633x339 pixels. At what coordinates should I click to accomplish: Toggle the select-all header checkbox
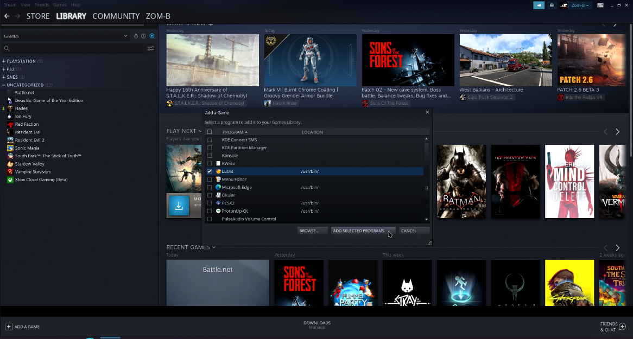point(210,132)
